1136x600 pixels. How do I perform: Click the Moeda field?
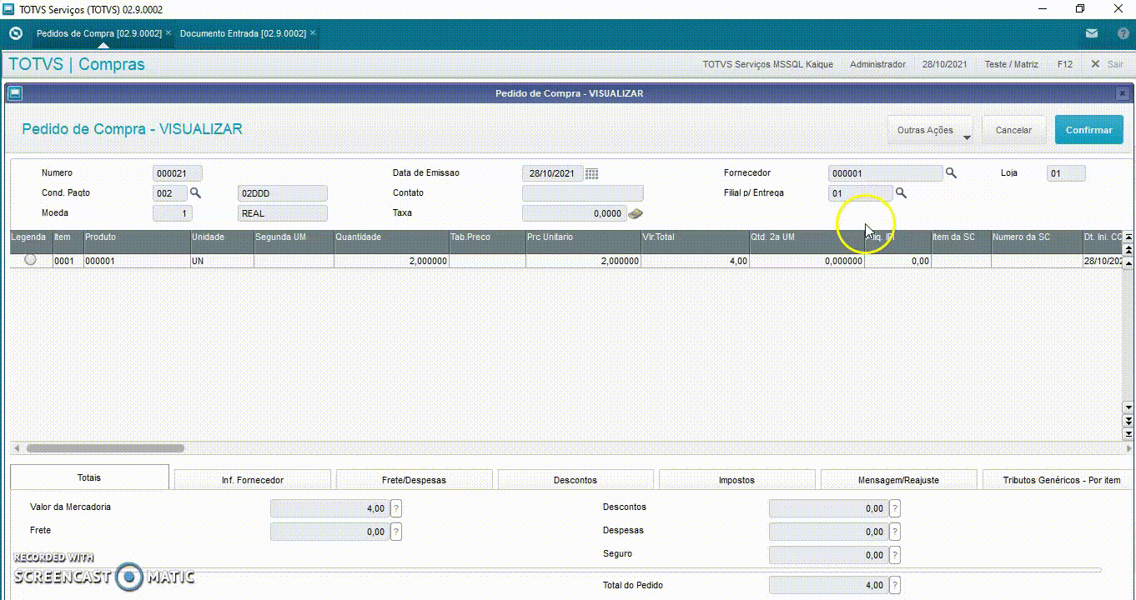pyautogui.click(x=173, y=213)
